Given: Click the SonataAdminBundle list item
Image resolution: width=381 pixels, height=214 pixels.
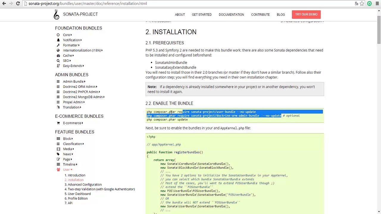Looking at the screenshot, I should (x=171, y=62).
